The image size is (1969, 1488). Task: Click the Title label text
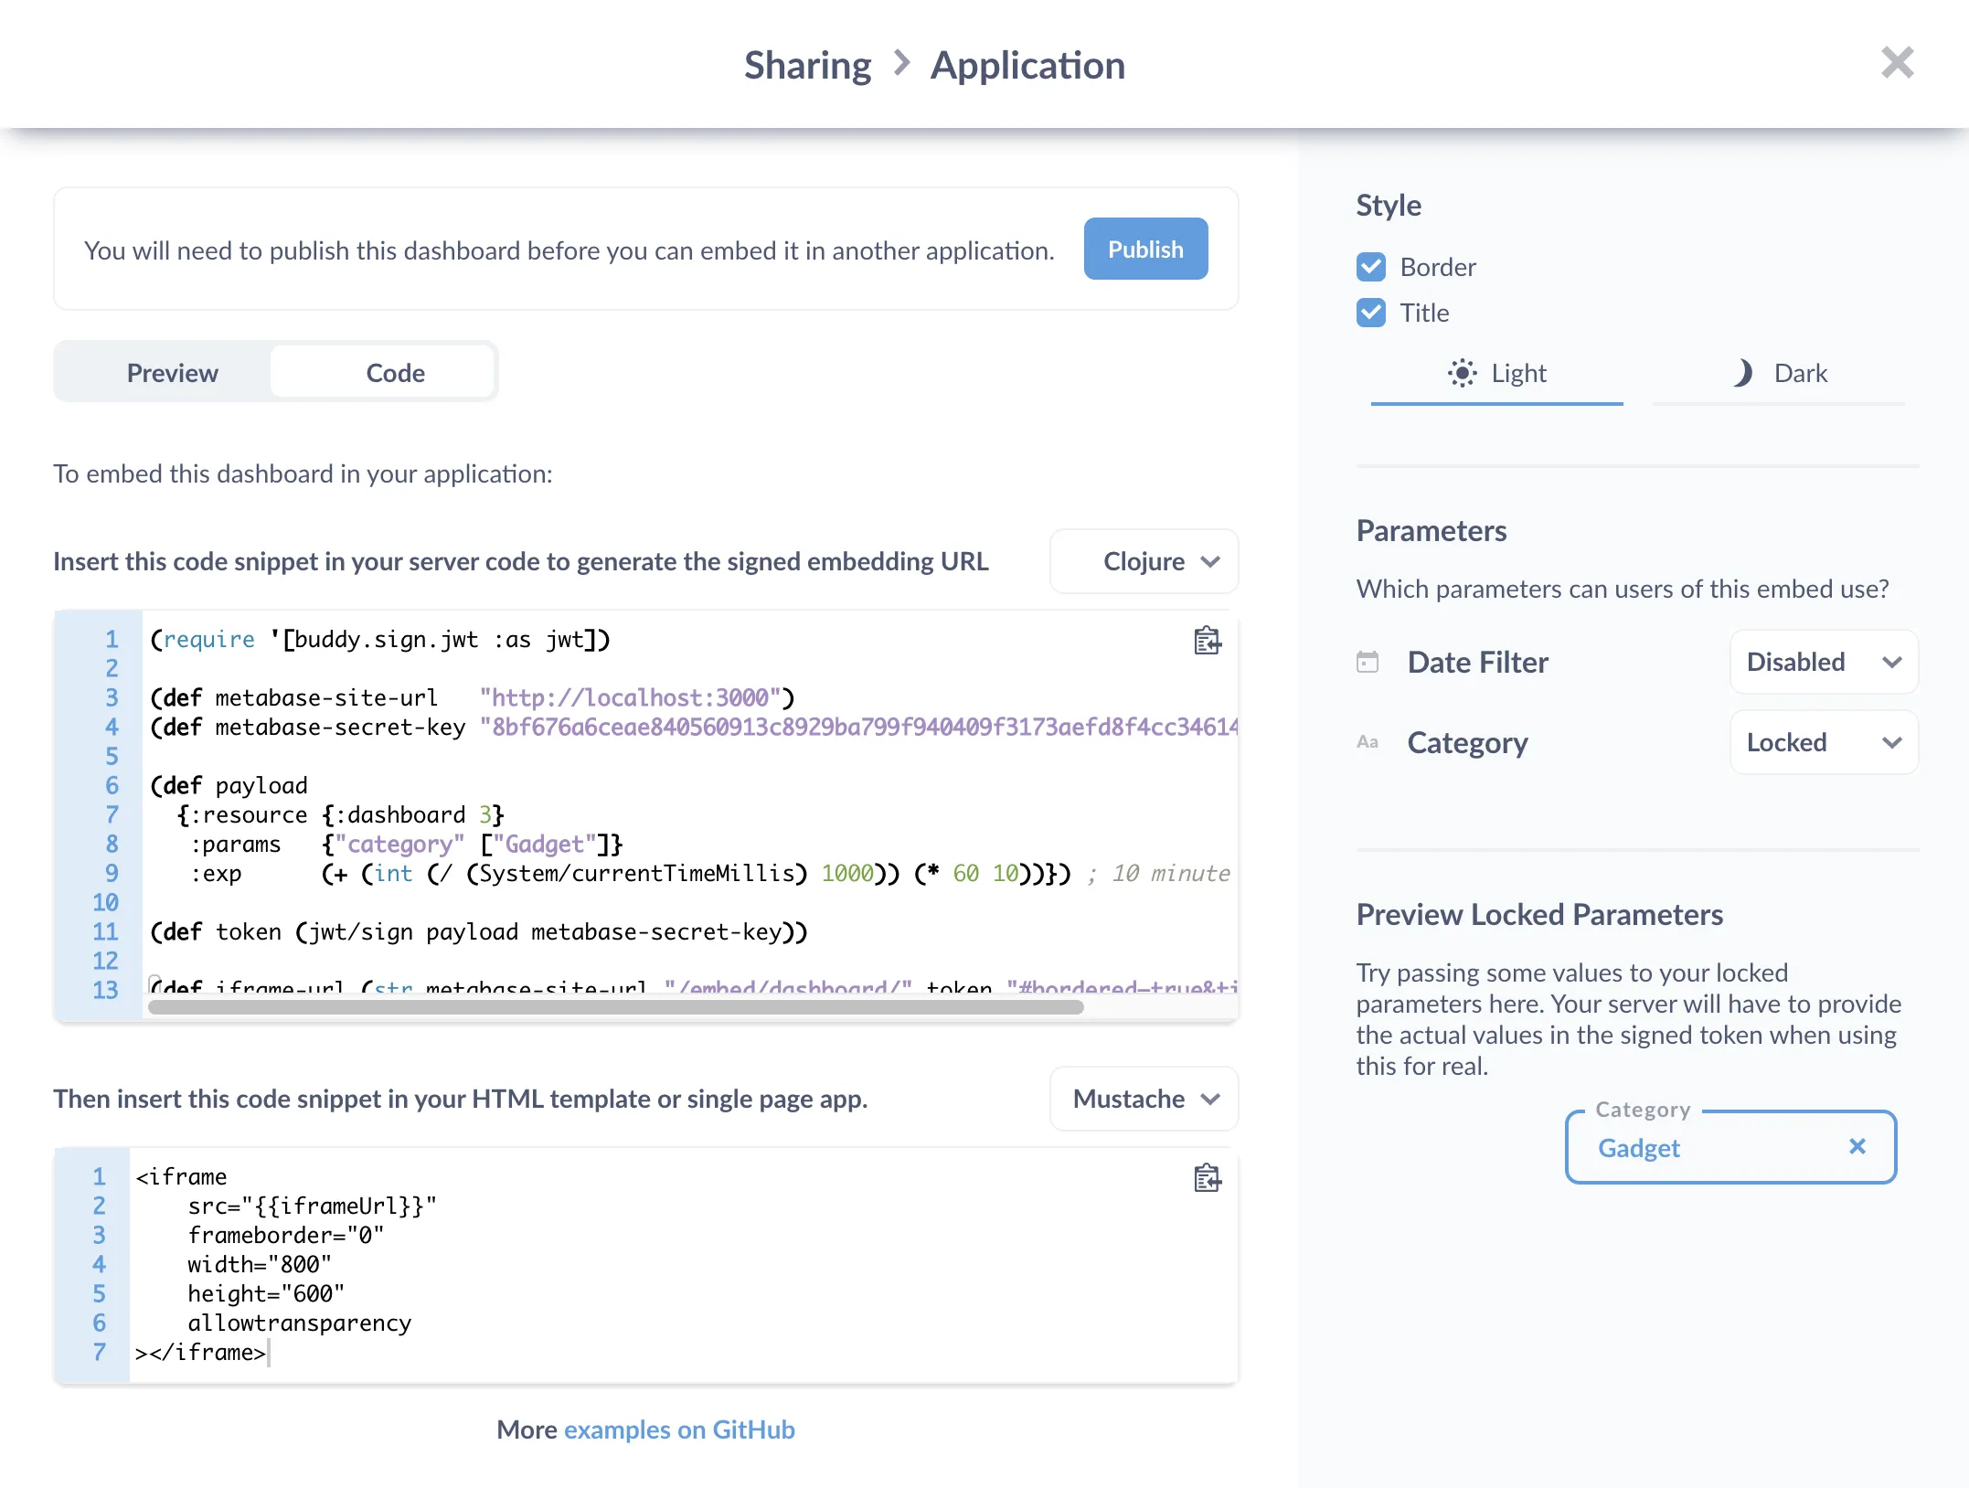pyautogui.click(x=1424, y=313)
